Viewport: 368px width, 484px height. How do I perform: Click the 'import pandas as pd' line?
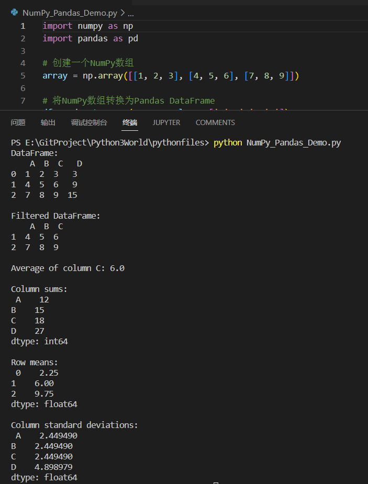(90, 39)
